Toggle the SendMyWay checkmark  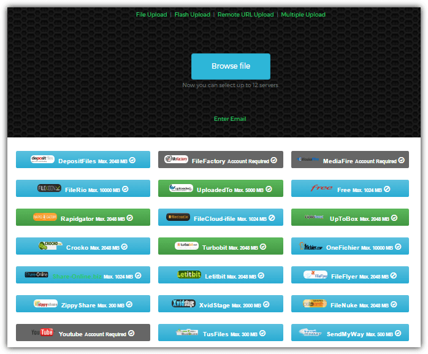398,333
